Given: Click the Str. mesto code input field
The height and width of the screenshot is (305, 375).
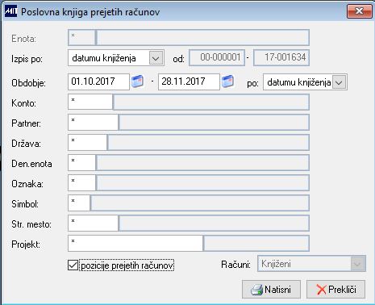Looking at the screenshot, I should (93, 223).
